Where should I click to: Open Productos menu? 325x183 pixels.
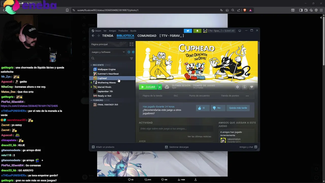[x=123, y=31]
